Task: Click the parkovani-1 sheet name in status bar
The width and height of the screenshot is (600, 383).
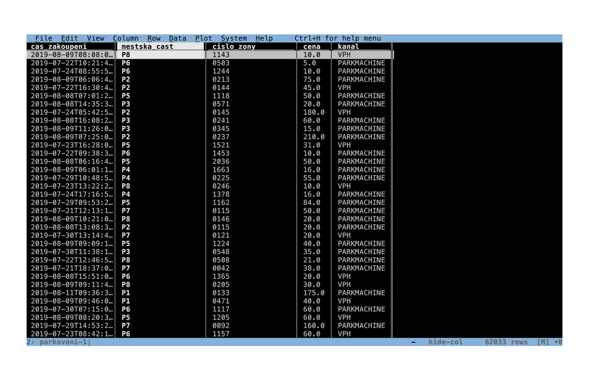Action: coord(63,342)
